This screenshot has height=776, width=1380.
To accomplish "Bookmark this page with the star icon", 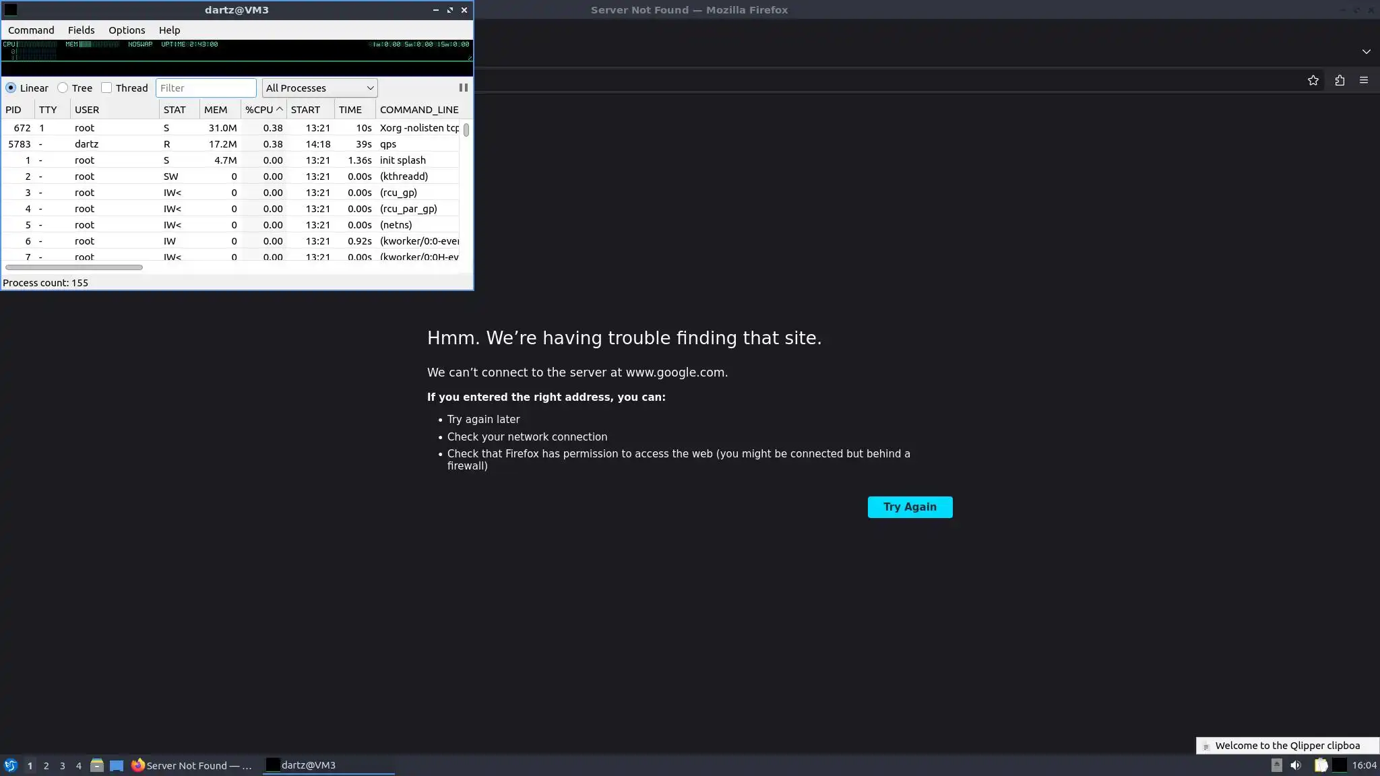I will pyautogui.click(x=1313, y=81).
